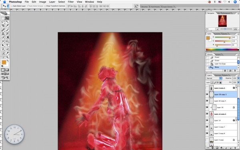
Task: Select the Shape tool
Action: pyautogui.click(x=7, y=49)
